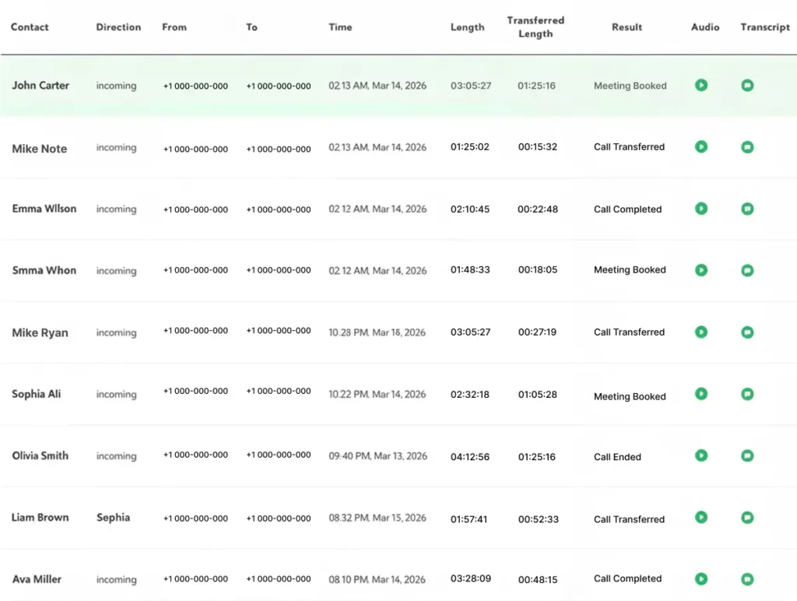Click the Result column header
The width and height of the screenshot is (797, 601).
(x=627, y=27)
